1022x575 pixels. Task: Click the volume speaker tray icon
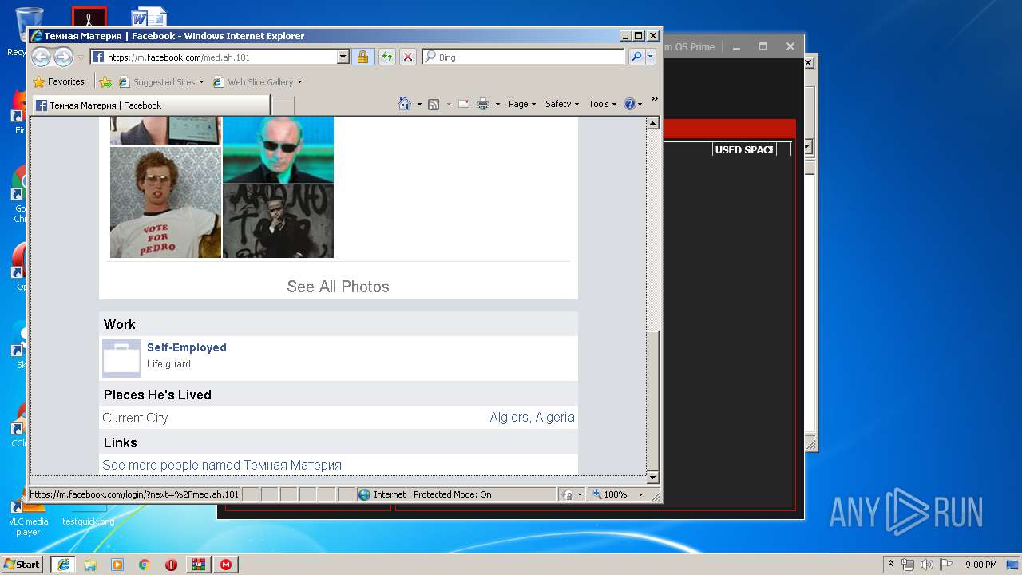926,565
